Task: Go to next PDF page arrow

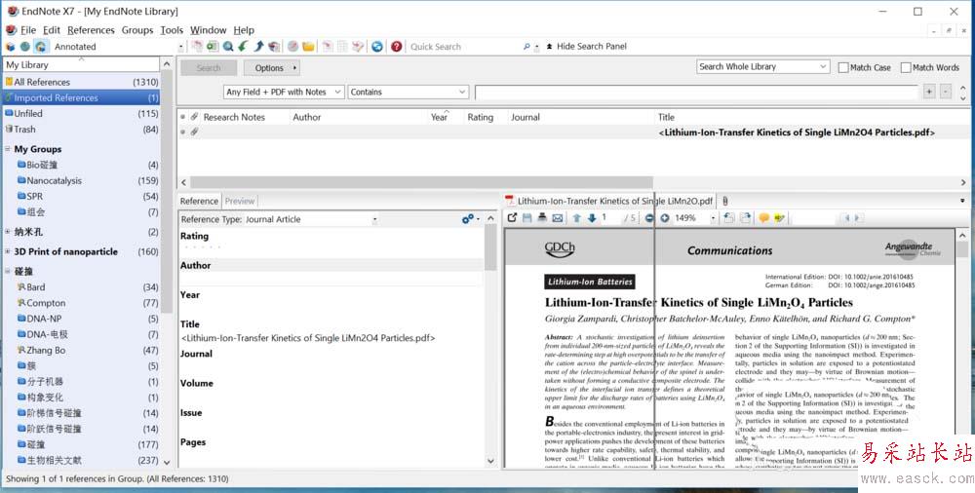Action: click(x=592, y=218)
